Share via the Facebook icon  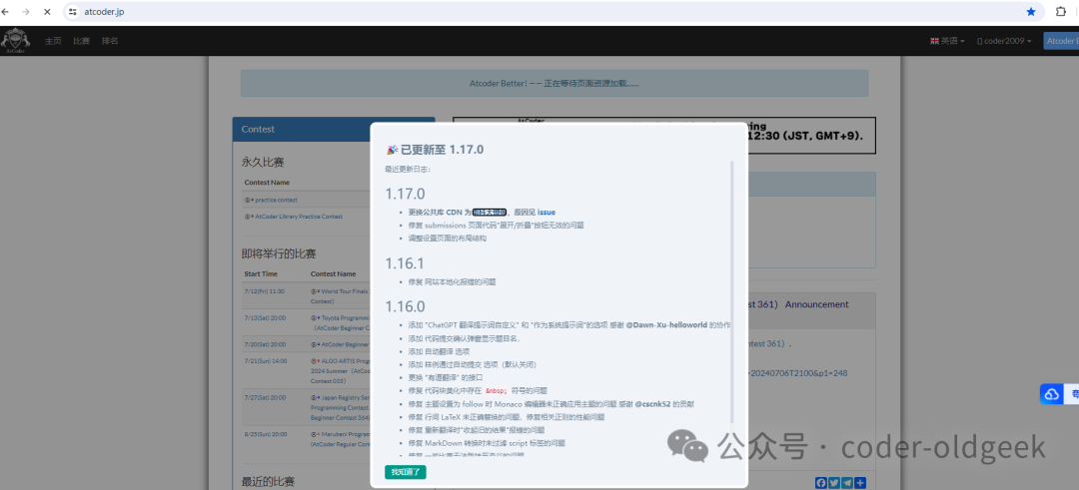pyautogui.click(x=821, y=483)
